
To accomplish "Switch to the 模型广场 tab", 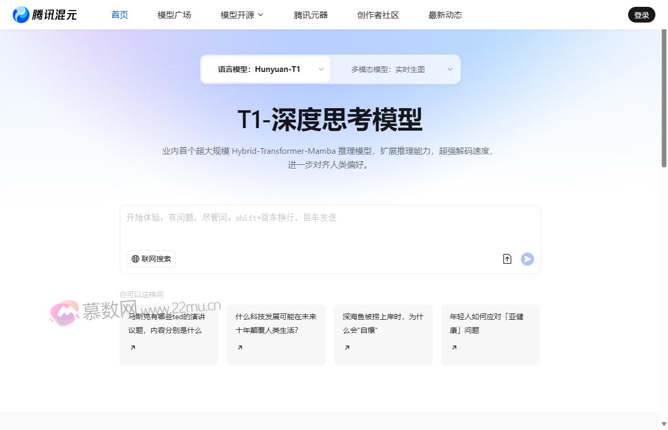I will pyautogui.click(x=174, y=15).
